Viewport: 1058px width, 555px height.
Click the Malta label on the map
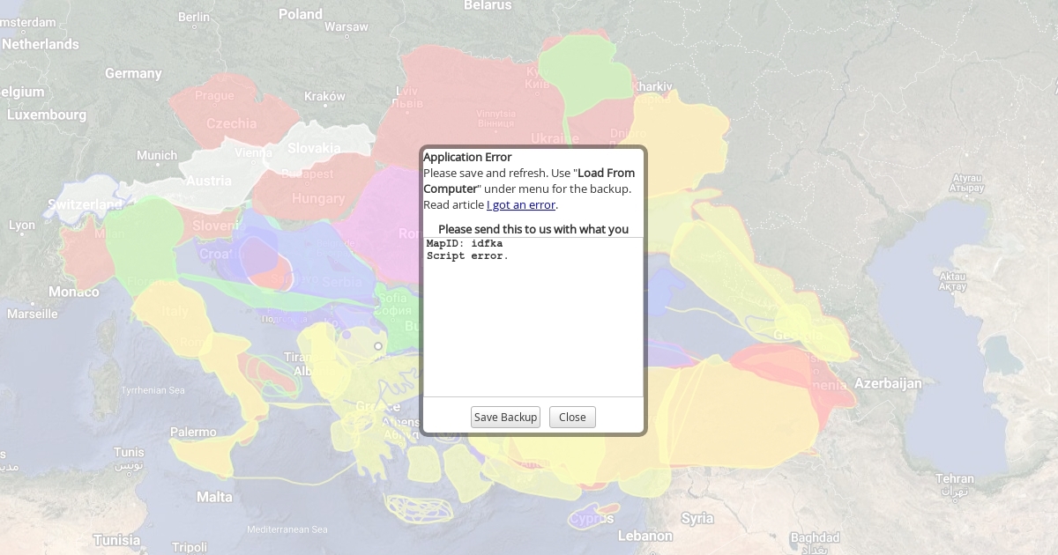[x=214, y=497]
